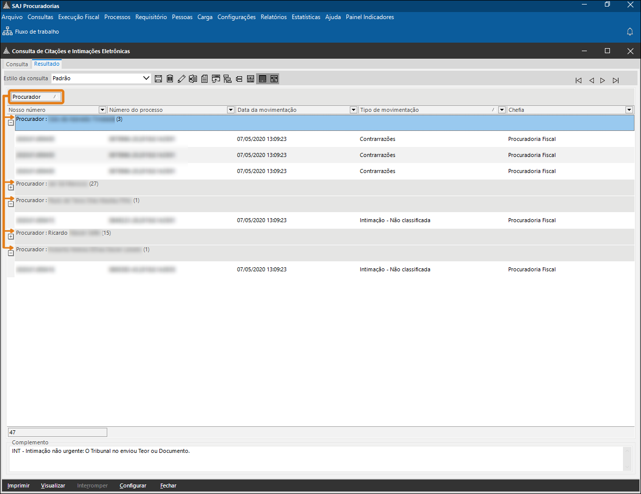Expand the Procurador Ricardo group
Screen dimensions: 641x494
11,237
